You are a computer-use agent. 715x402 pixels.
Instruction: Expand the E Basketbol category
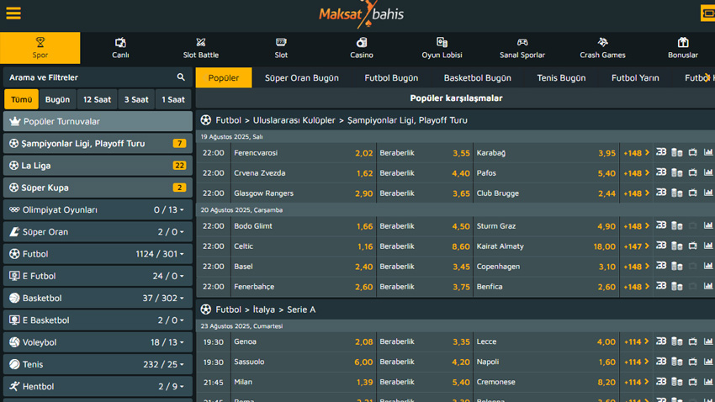pyautogui.click(x=98, y=320)
